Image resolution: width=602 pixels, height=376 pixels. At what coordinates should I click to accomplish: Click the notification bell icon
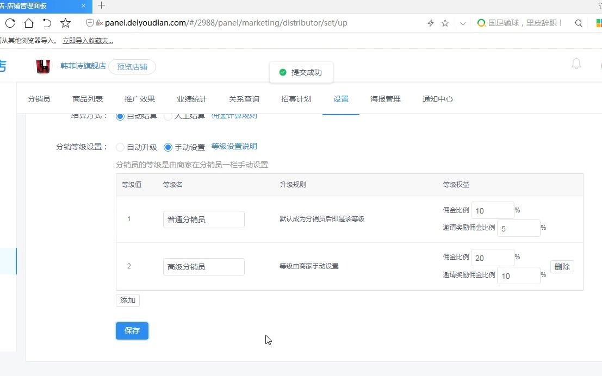576,64
